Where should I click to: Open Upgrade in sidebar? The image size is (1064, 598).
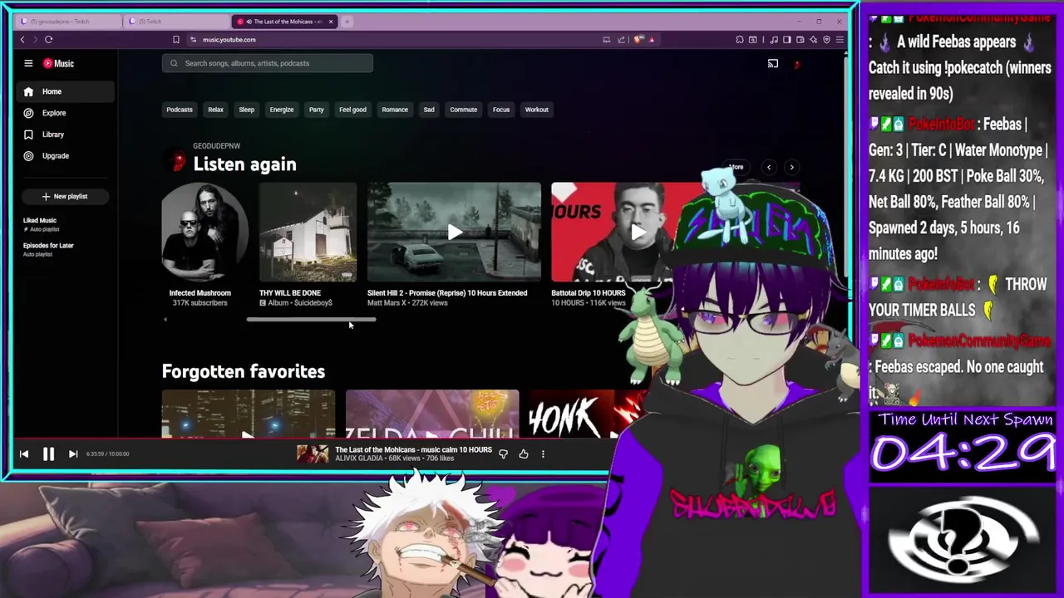coord(66,156)
